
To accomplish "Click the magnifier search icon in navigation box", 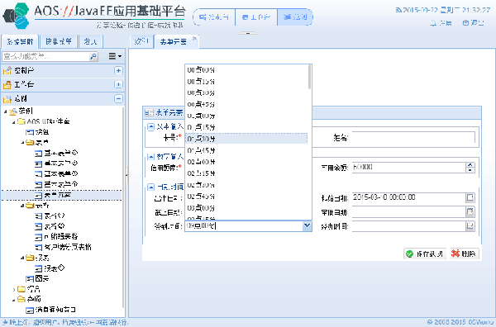I will click(93, 56).
